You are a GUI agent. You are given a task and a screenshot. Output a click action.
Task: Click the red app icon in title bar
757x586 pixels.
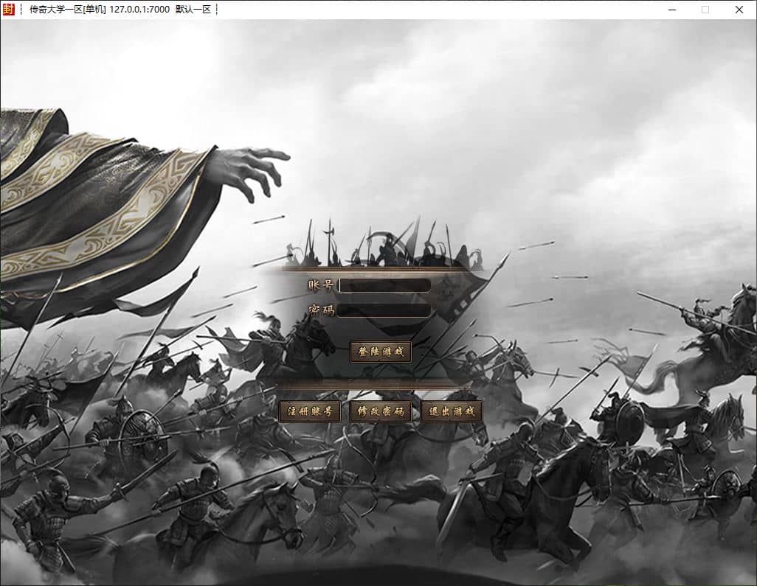click(x=9, y=9)
